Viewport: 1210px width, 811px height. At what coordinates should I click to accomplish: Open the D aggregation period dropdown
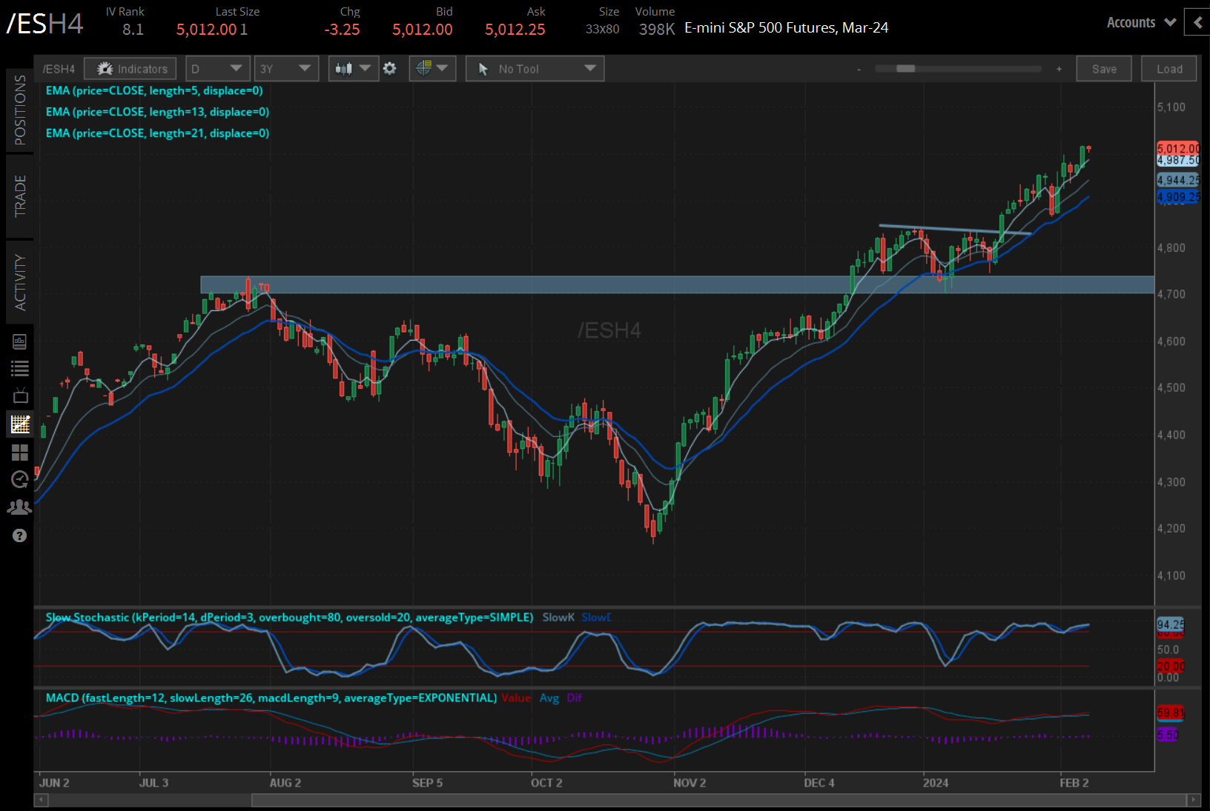coord(217,68)
